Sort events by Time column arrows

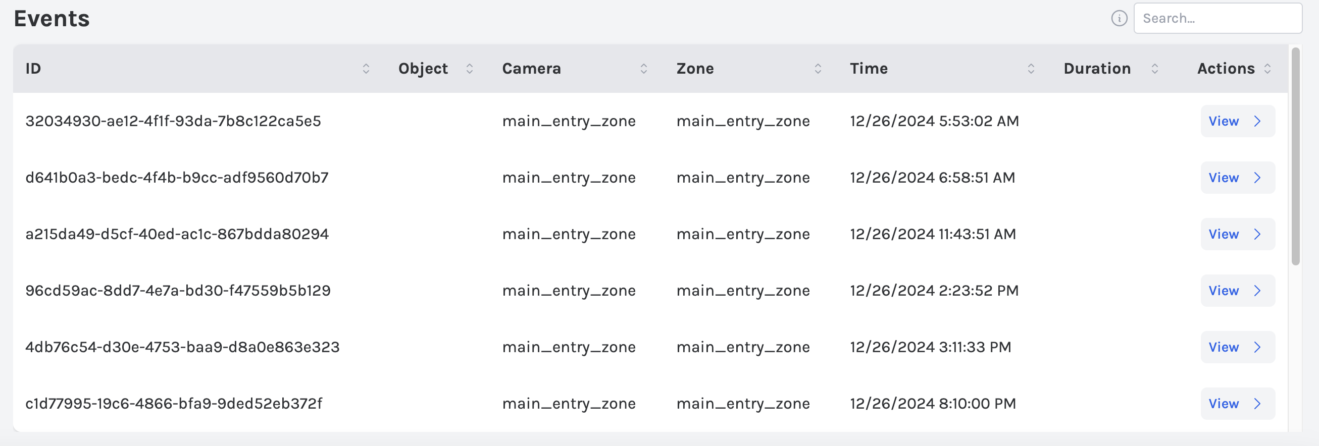pyautogui.click(x=1031, y=69)
